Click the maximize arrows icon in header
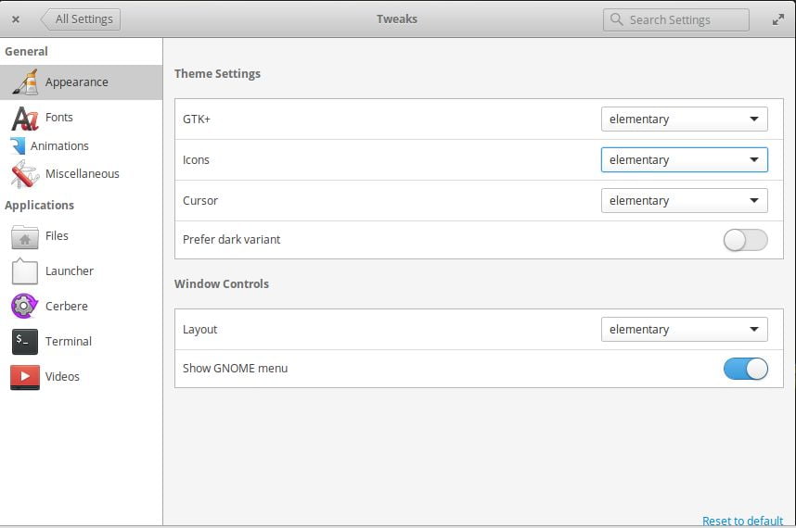Screen dimensions: 796x528 [x=777, y=19]
